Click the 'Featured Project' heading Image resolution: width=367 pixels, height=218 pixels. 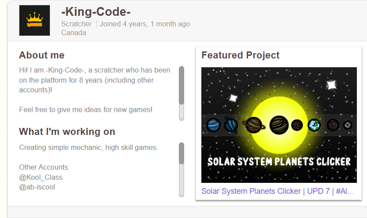[x=241, y=55]
